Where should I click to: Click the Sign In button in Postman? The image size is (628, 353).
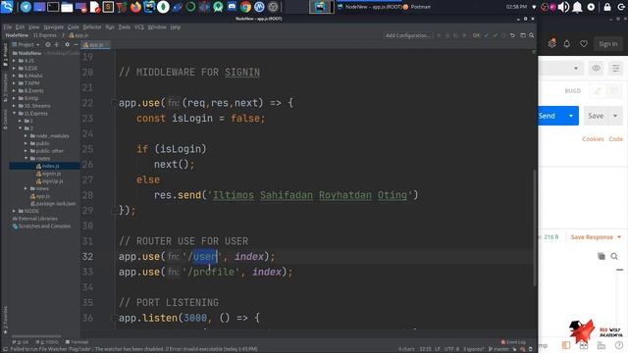pos(608,43)
